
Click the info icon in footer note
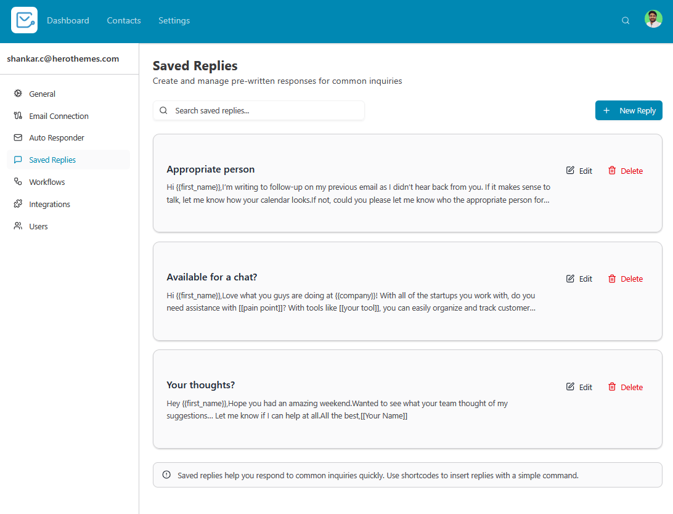coord(166,475)
